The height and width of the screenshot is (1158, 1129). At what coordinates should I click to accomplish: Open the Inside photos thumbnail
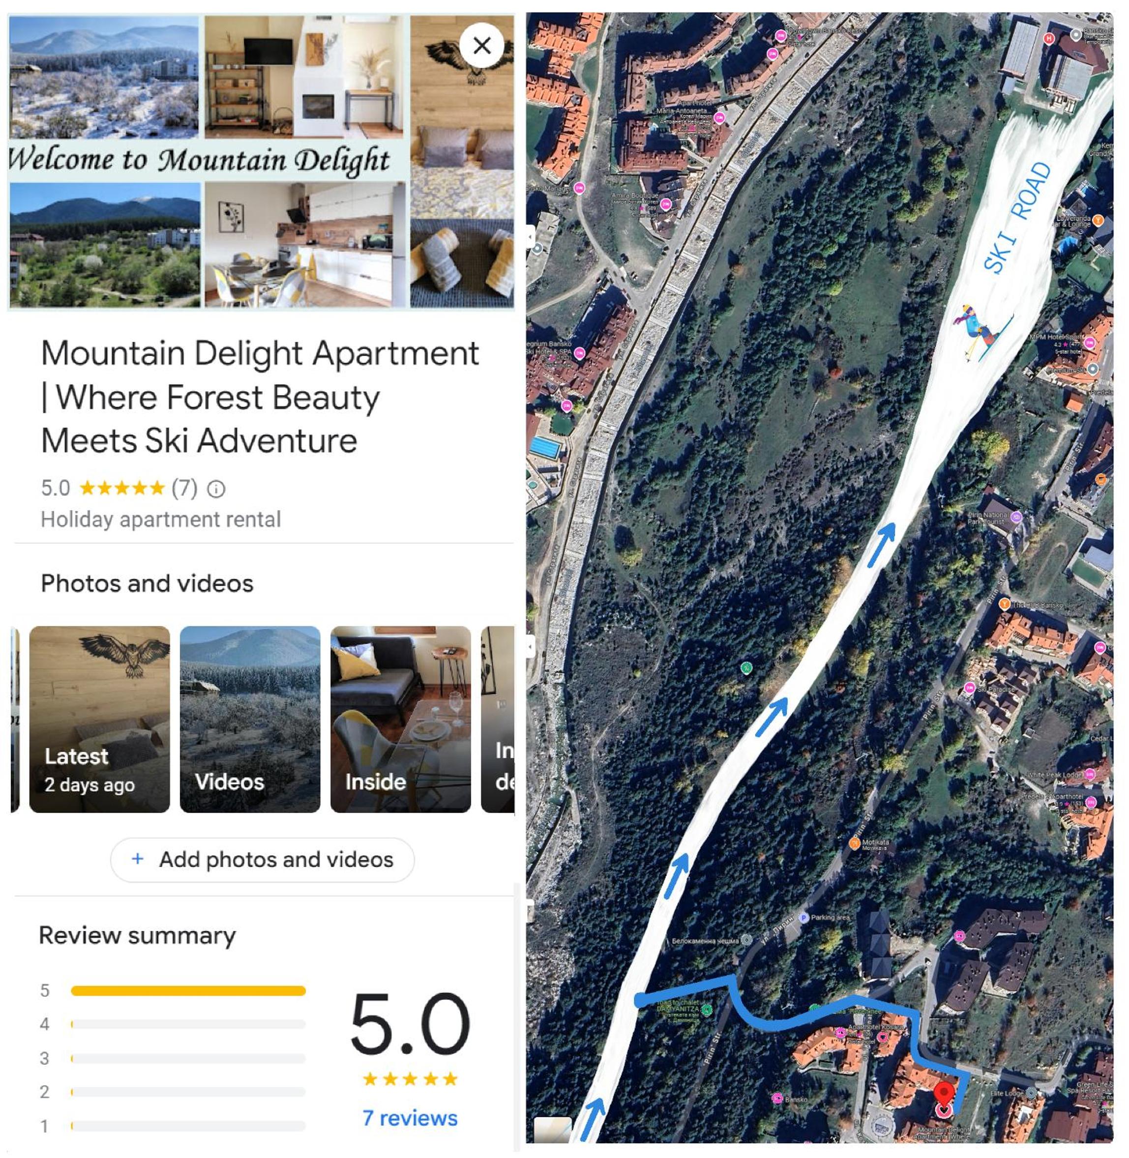(x=401, y=719)
